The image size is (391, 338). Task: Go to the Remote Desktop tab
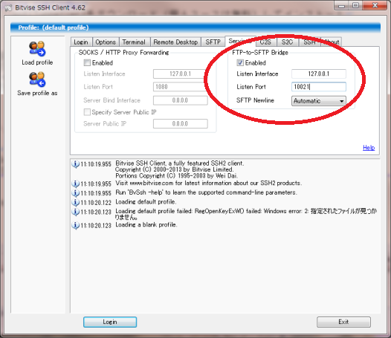click(x=175, y=42)
